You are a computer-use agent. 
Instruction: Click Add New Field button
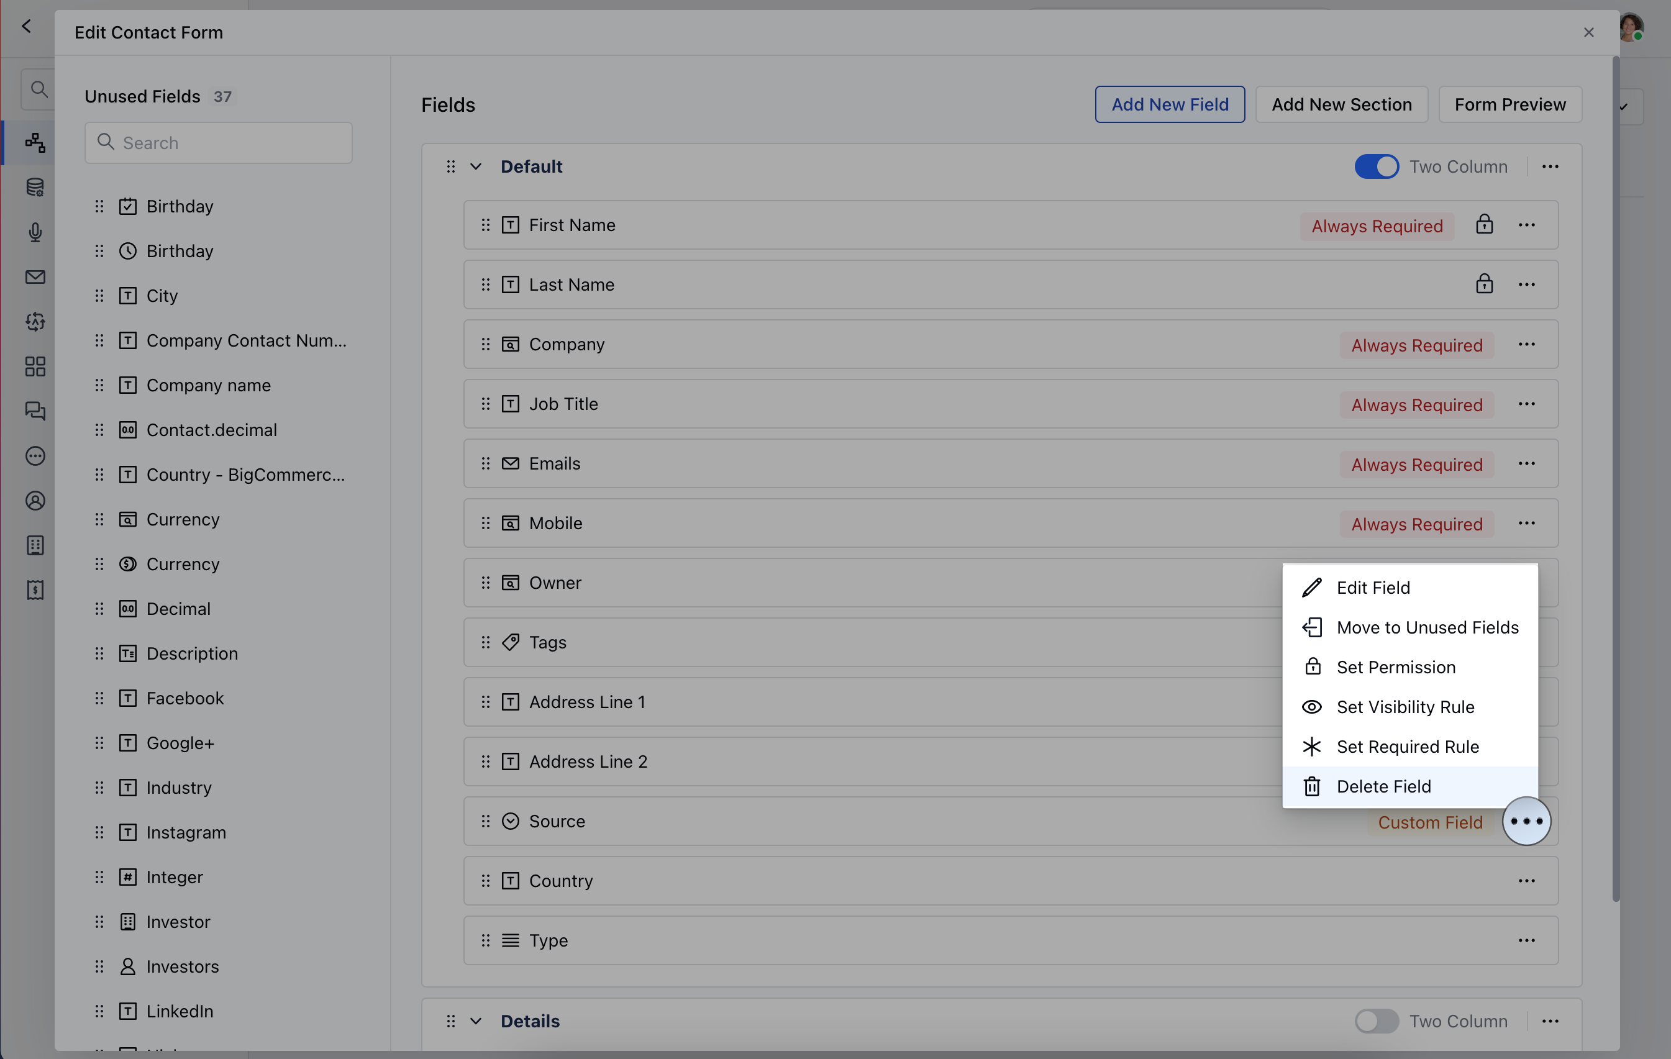coord(1169,105)
